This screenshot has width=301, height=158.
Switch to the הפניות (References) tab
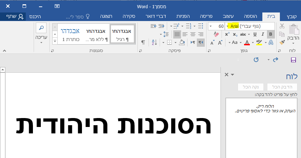tap(183, 16)
